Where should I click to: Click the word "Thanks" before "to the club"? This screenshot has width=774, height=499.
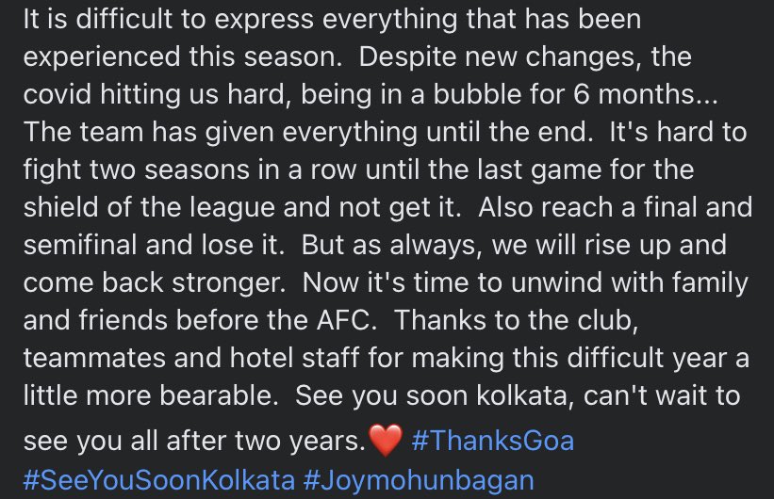coord(441,320)
